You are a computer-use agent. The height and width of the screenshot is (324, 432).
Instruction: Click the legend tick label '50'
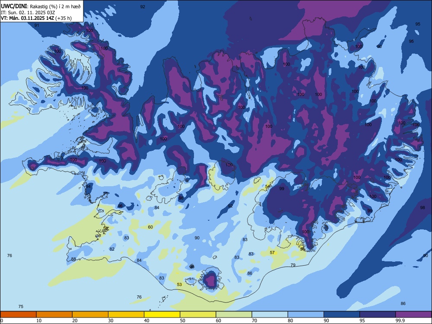pos(183,321)
